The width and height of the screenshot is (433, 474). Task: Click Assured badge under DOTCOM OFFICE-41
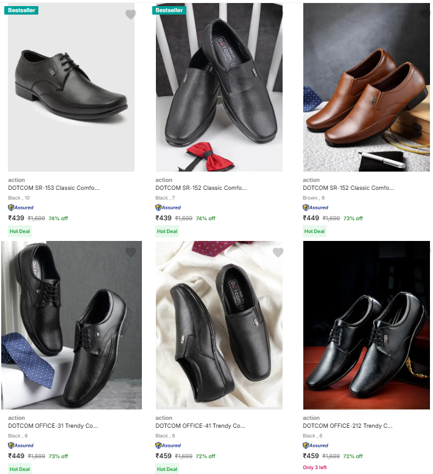point(168,445)
